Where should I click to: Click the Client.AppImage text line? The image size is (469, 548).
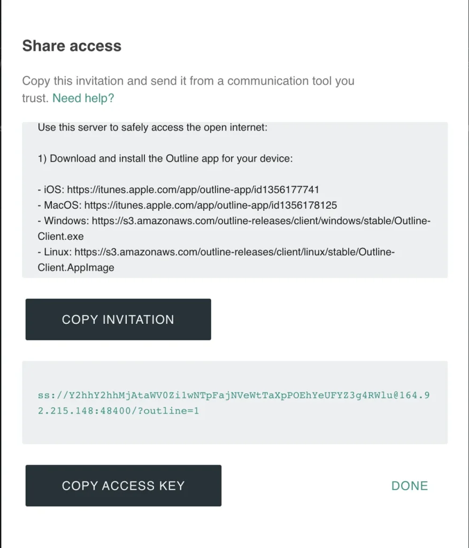(76, 268)
